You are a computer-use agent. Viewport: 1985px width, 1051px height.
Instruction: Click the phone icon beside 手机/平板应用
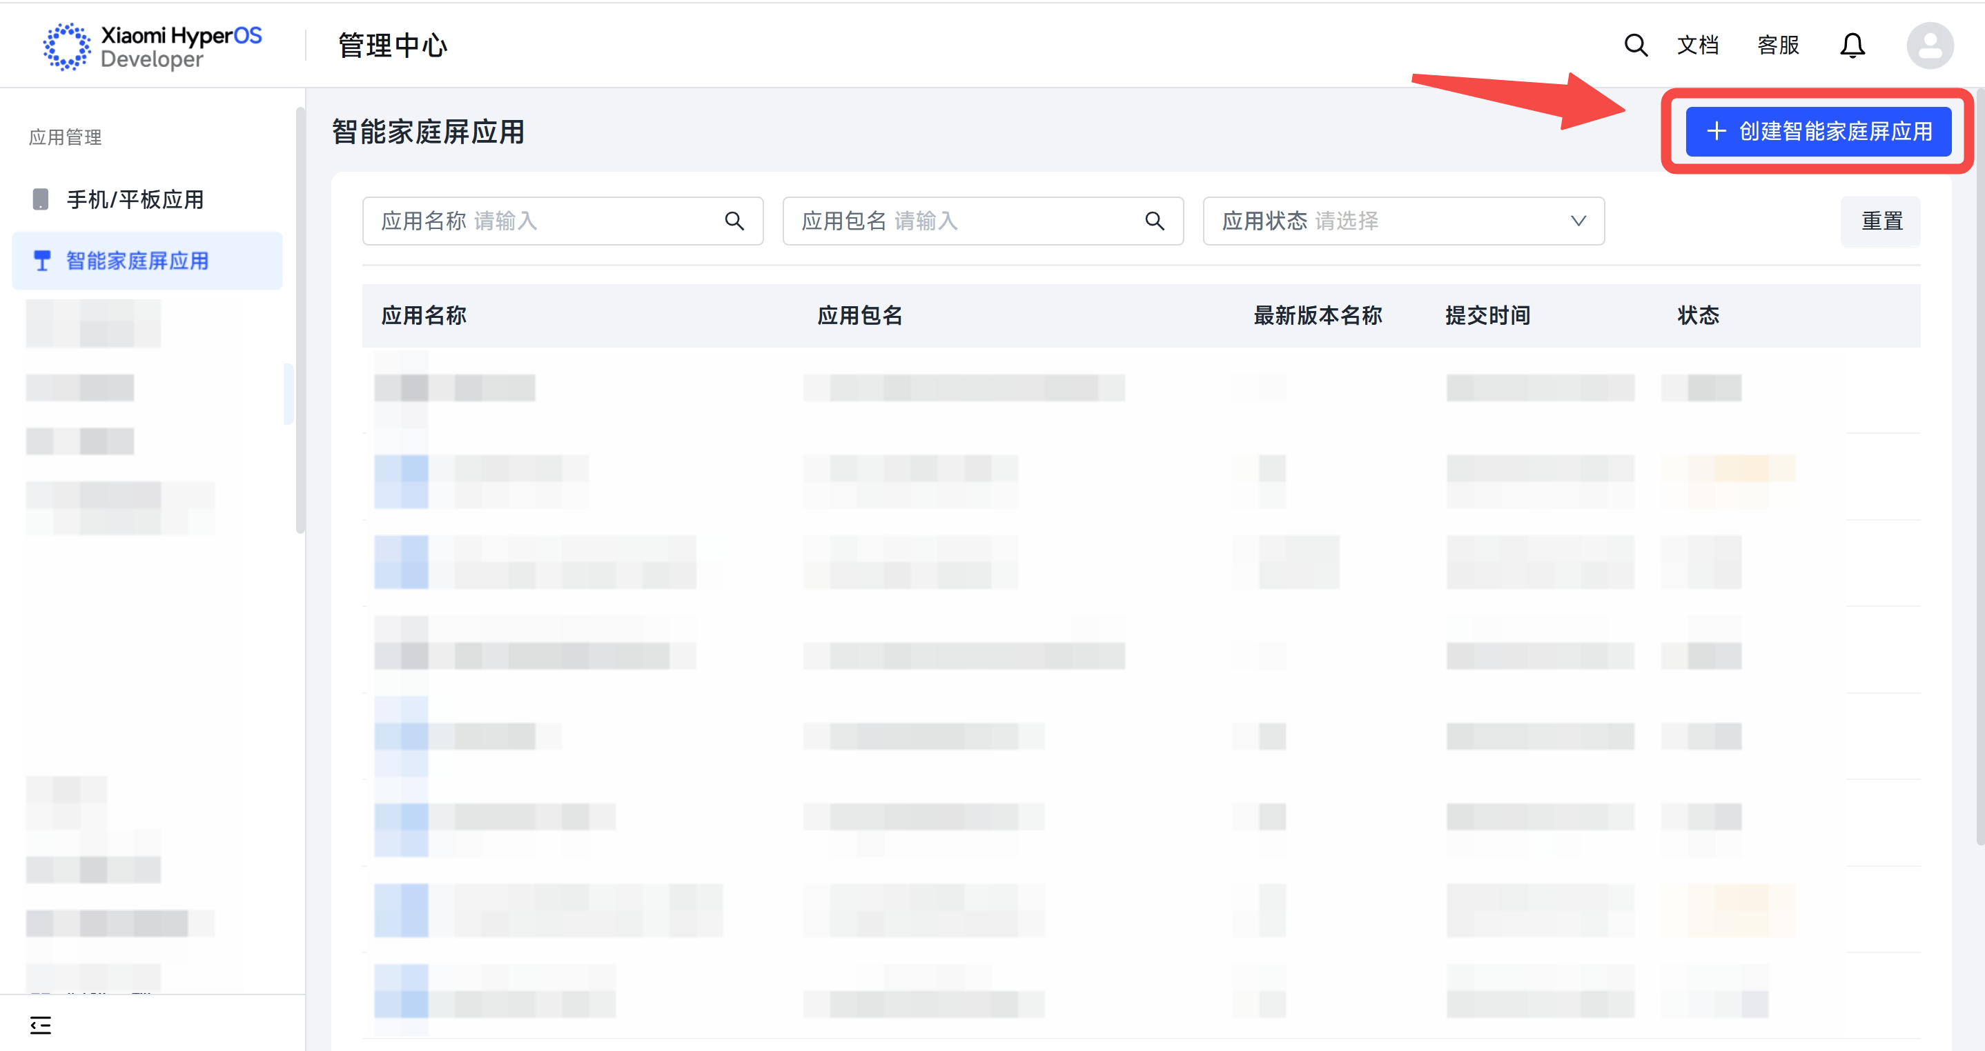pyautogui.click(x=41, y=199)
